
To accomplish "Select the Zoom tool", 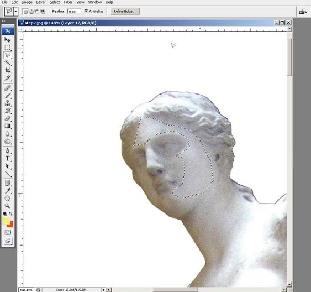I will coord(8,206).
